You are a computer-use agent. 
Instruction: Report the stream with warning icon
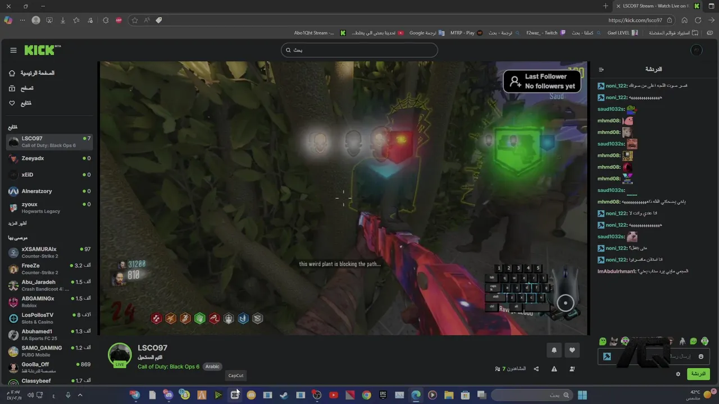click(554, 369)
